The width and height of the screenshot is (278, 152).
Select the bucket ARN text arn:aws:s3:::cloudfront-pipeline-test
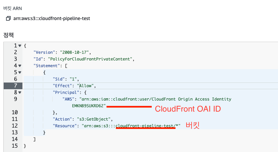point(52,18)
